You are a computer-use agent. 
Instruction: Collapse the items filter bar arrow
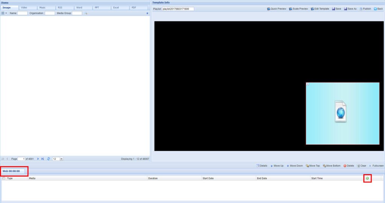[x=147, y=13]
